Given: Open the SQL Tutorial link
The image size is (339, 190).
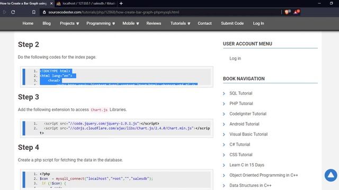Looking at the screenshot, I should tap(240, 93).
